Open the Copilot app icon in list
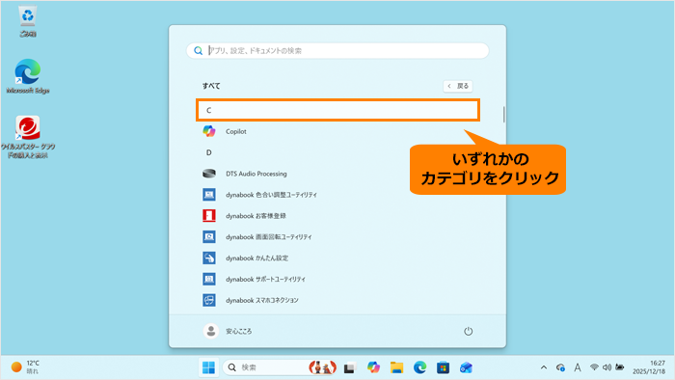675x380 pixels. (209, 131)
